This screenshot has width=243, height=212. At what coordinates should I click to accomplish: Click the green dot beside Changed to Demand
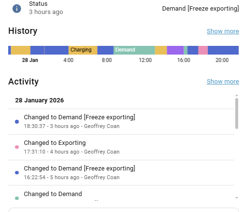(x=17, y=198)
